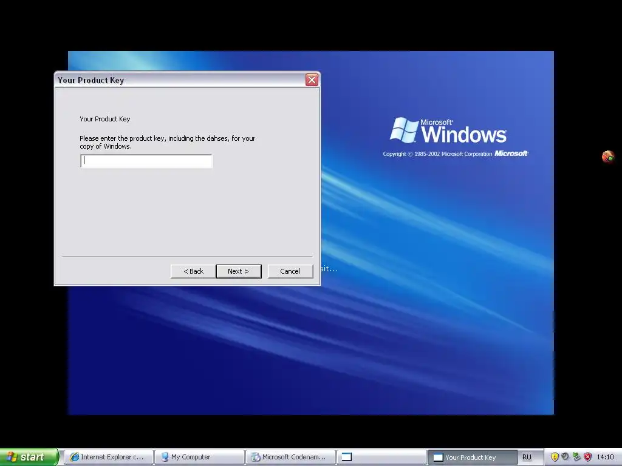Open the Windows start menu
622x466 pixels.
tap(29, 457)
